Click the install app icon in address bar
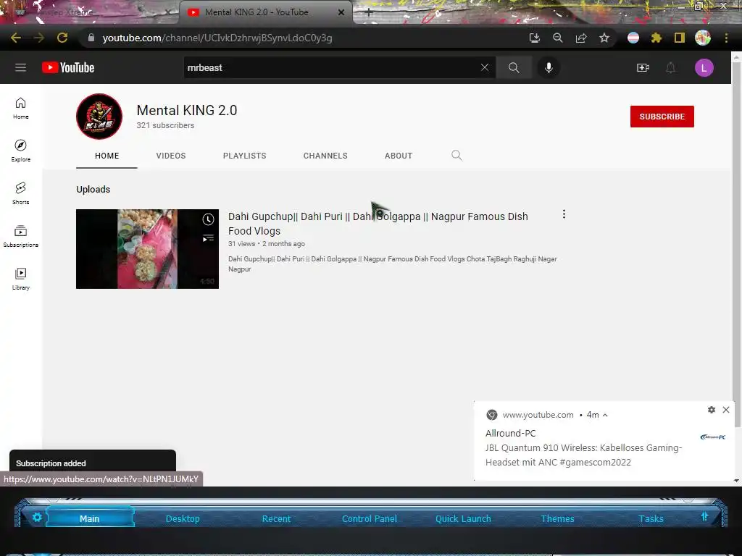This screenshot has width=742, height=556. (x=534, y=38)
